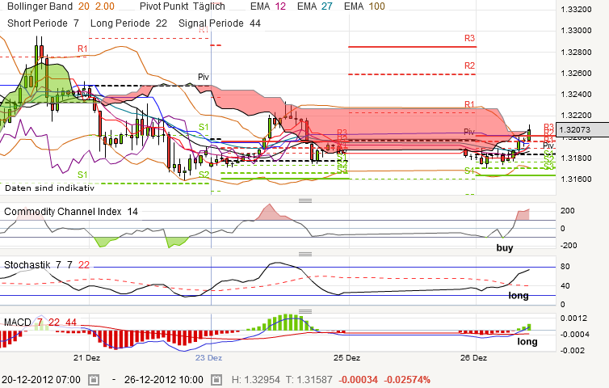Click Bollinger Band period value 20
This screenshot has width=609, height=388.
coord(83,6)
